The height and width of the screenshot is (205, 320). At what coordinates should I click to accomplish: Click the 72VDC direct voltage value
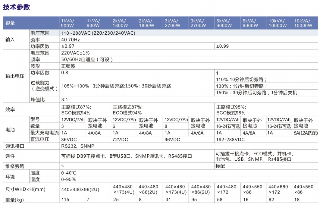[x=121, y=140]
